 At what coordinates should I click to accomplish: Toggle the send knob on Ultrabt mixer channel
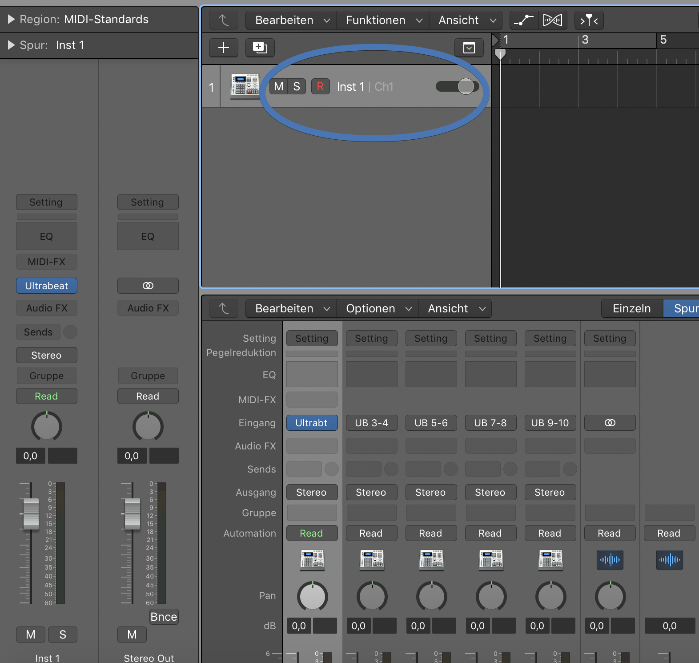[x=332, y=469]
